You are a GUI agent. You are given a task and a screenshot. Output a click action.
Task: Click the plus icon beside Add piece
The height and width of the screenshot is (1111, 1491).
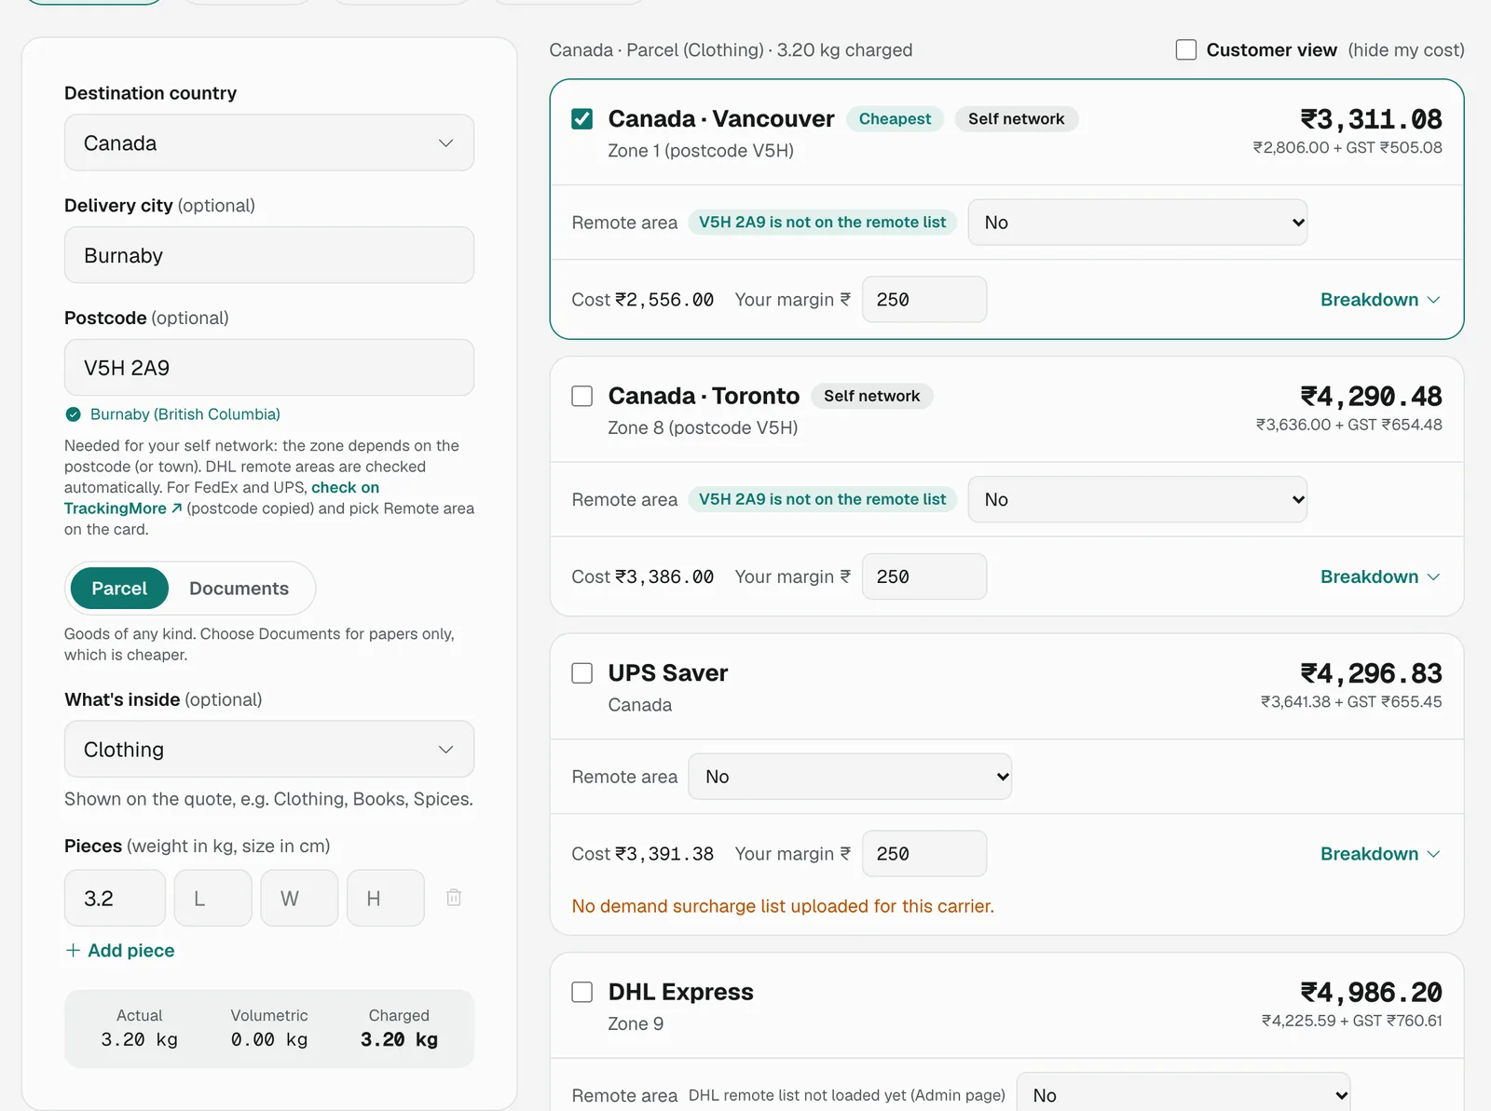73,951
